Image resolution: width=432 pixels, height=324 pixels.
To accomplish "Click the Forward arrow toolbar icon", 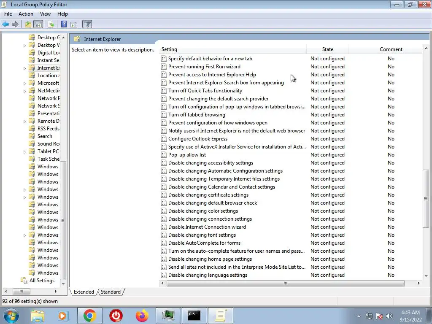I will click(x=15, y=24).
